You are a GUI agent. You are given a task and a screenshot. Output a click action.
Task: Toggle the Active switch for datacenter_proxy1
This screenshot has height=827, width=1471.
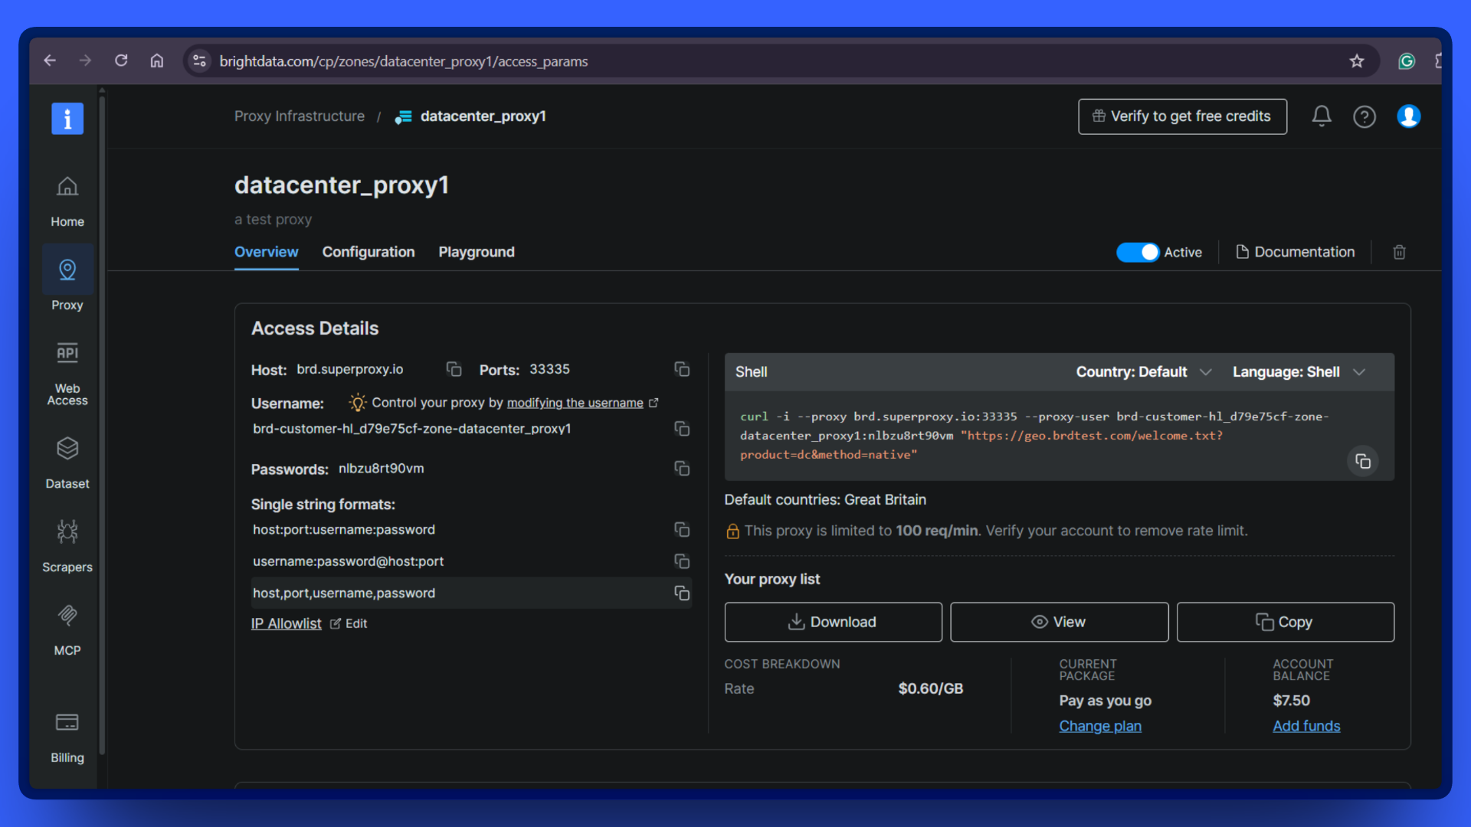(x=1138, y=252)
